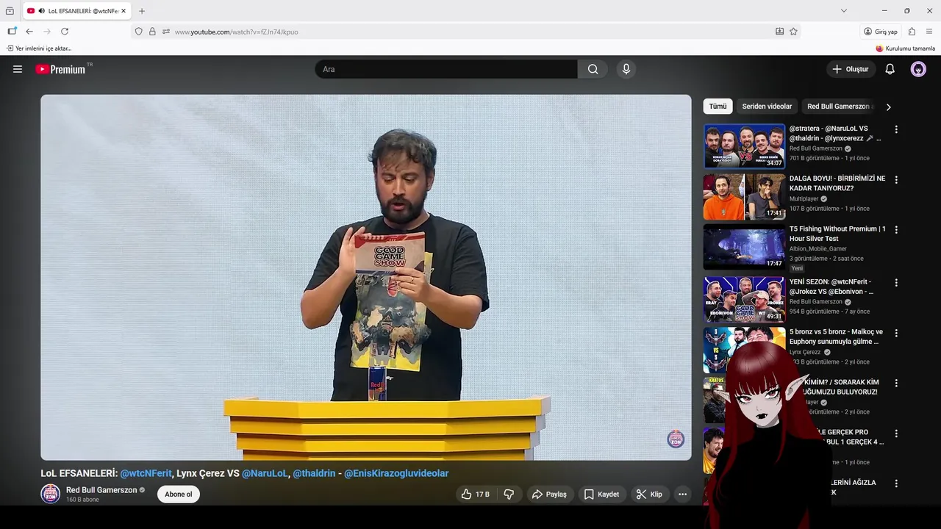Open Yer imlerini içe aktar bookmark

pyautogui.click(x=39, y=48)
